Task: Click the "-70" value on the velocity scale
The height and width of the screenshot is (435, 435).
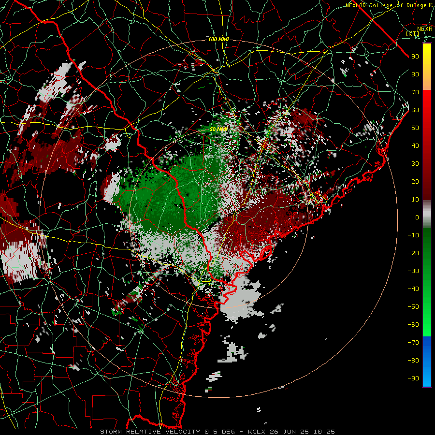Action: 413,343
